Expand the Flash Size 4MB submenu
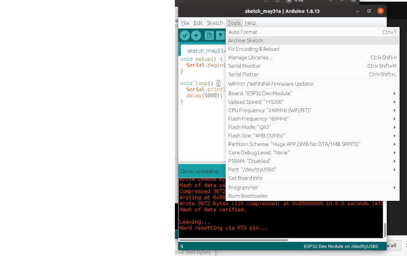This screenshot has height=256, width=407. [x=313, y=136]
